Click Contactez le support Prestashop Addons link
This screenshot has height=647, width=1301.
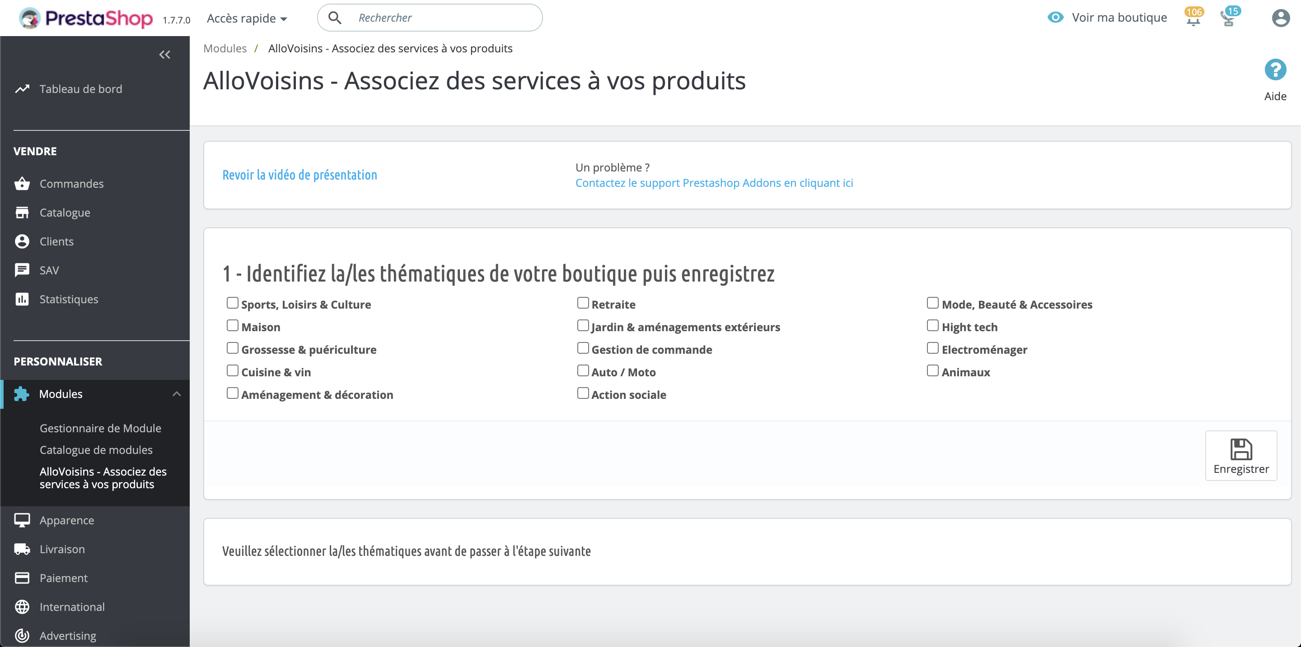pos(714,183)
